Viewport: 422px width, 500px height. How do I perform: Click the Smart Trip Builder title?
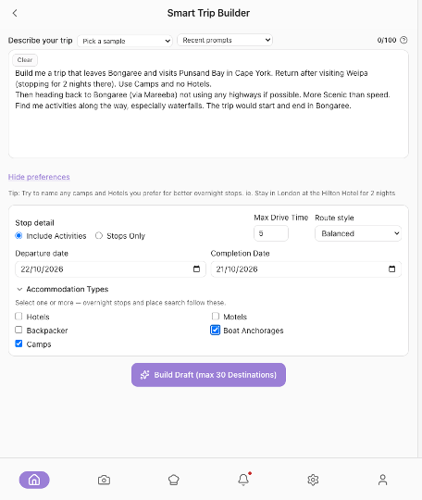tap(208, 13)
